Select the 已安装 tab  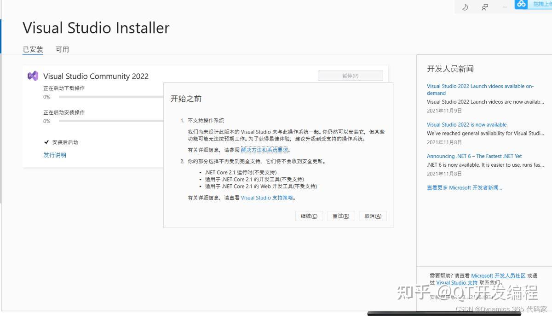coord(33,49)
